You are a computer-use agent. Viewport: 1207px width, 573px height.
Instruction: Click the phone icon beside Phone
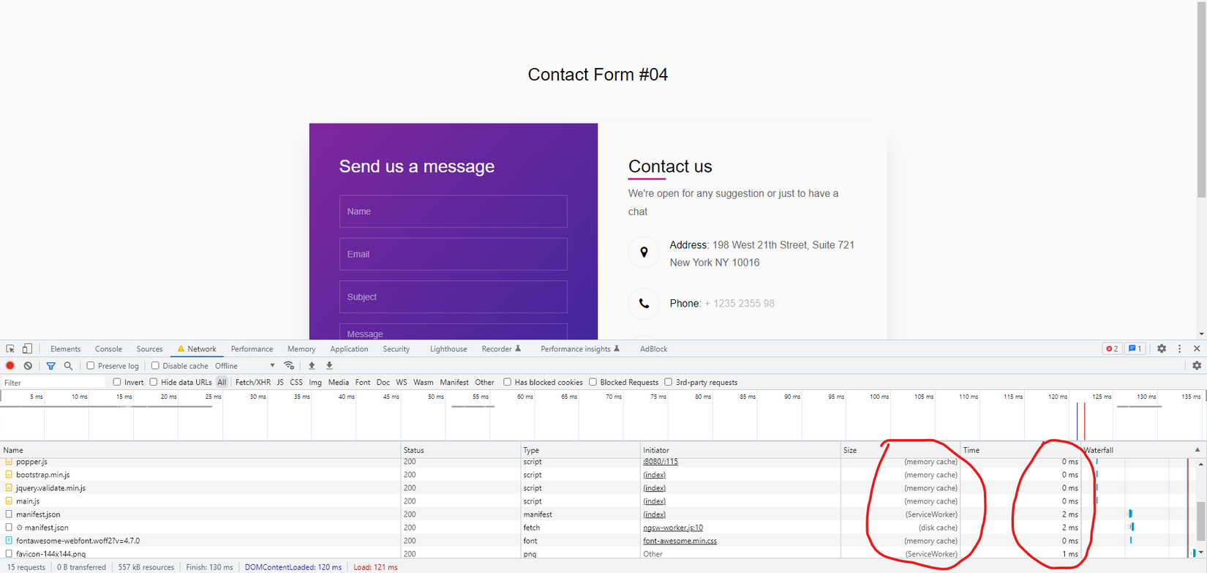644,303
